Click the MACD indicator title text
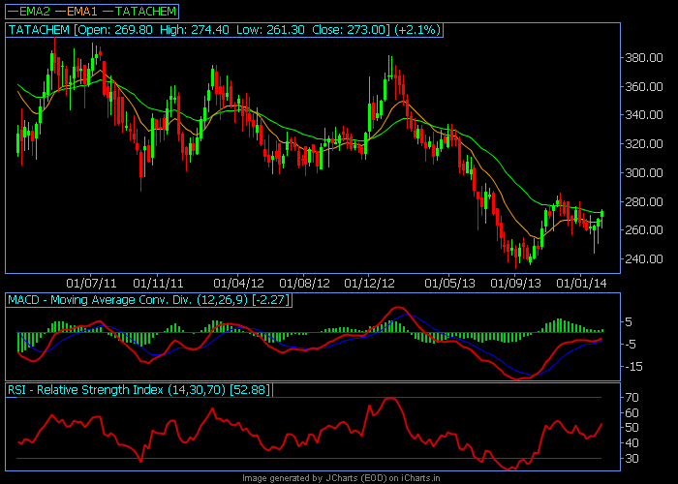 coord(128,300)
